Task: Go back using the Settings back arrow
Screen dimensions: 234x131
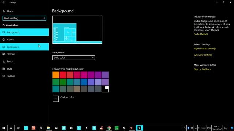Action: 3,3
